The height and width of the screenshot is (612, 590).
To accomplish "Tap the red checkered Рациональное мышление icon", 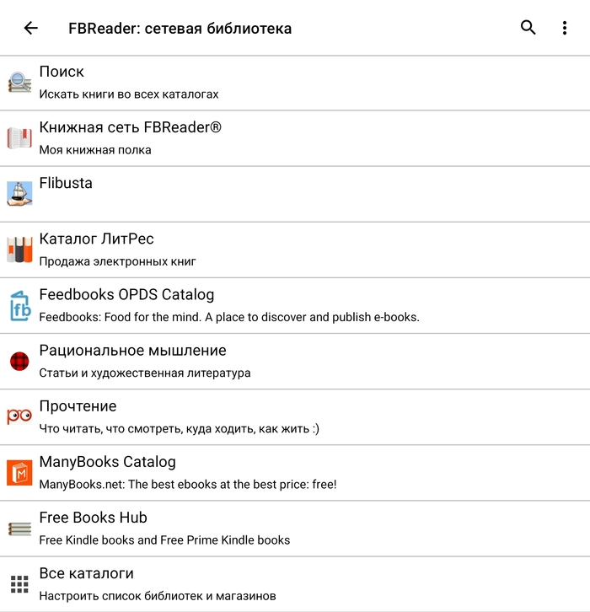I will tap(19, 362).
